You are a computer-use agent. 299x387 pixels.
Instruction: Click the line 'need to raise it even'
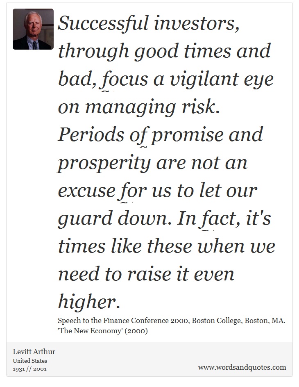(x=146, y=274)
